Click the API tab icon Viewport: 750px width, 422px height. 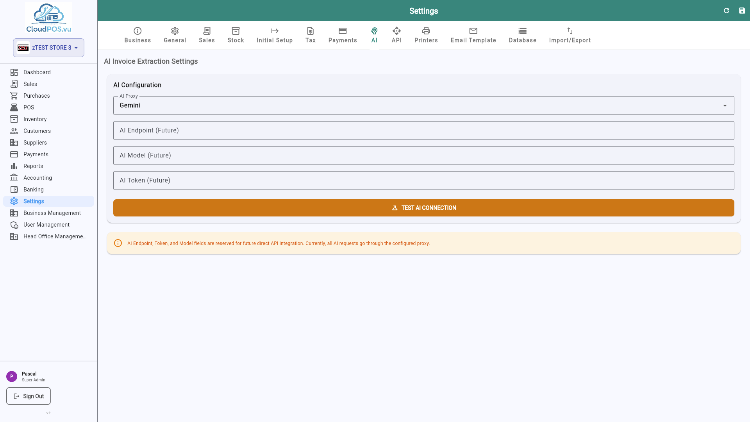tap(396, 31)
